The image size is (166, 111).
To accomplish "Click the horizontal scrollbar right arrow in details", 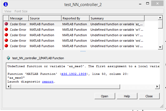I will point(157,87).
